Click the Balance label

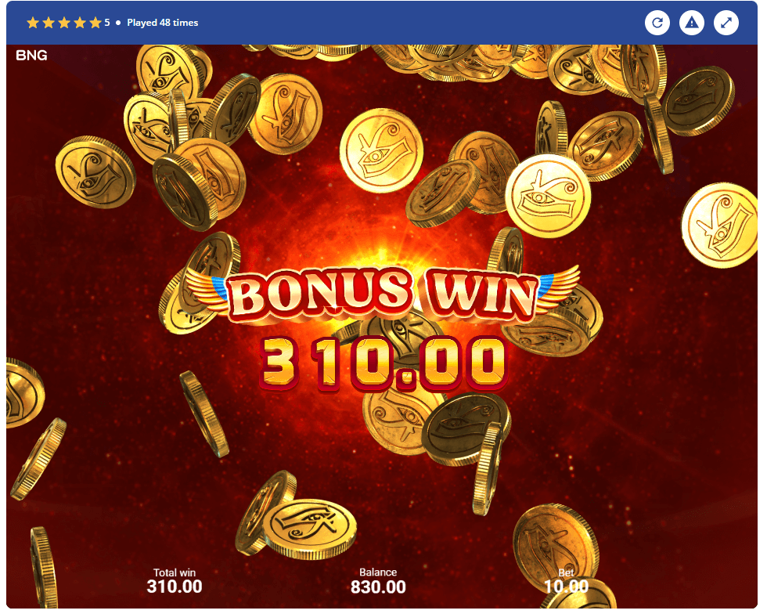click(378, 572)
